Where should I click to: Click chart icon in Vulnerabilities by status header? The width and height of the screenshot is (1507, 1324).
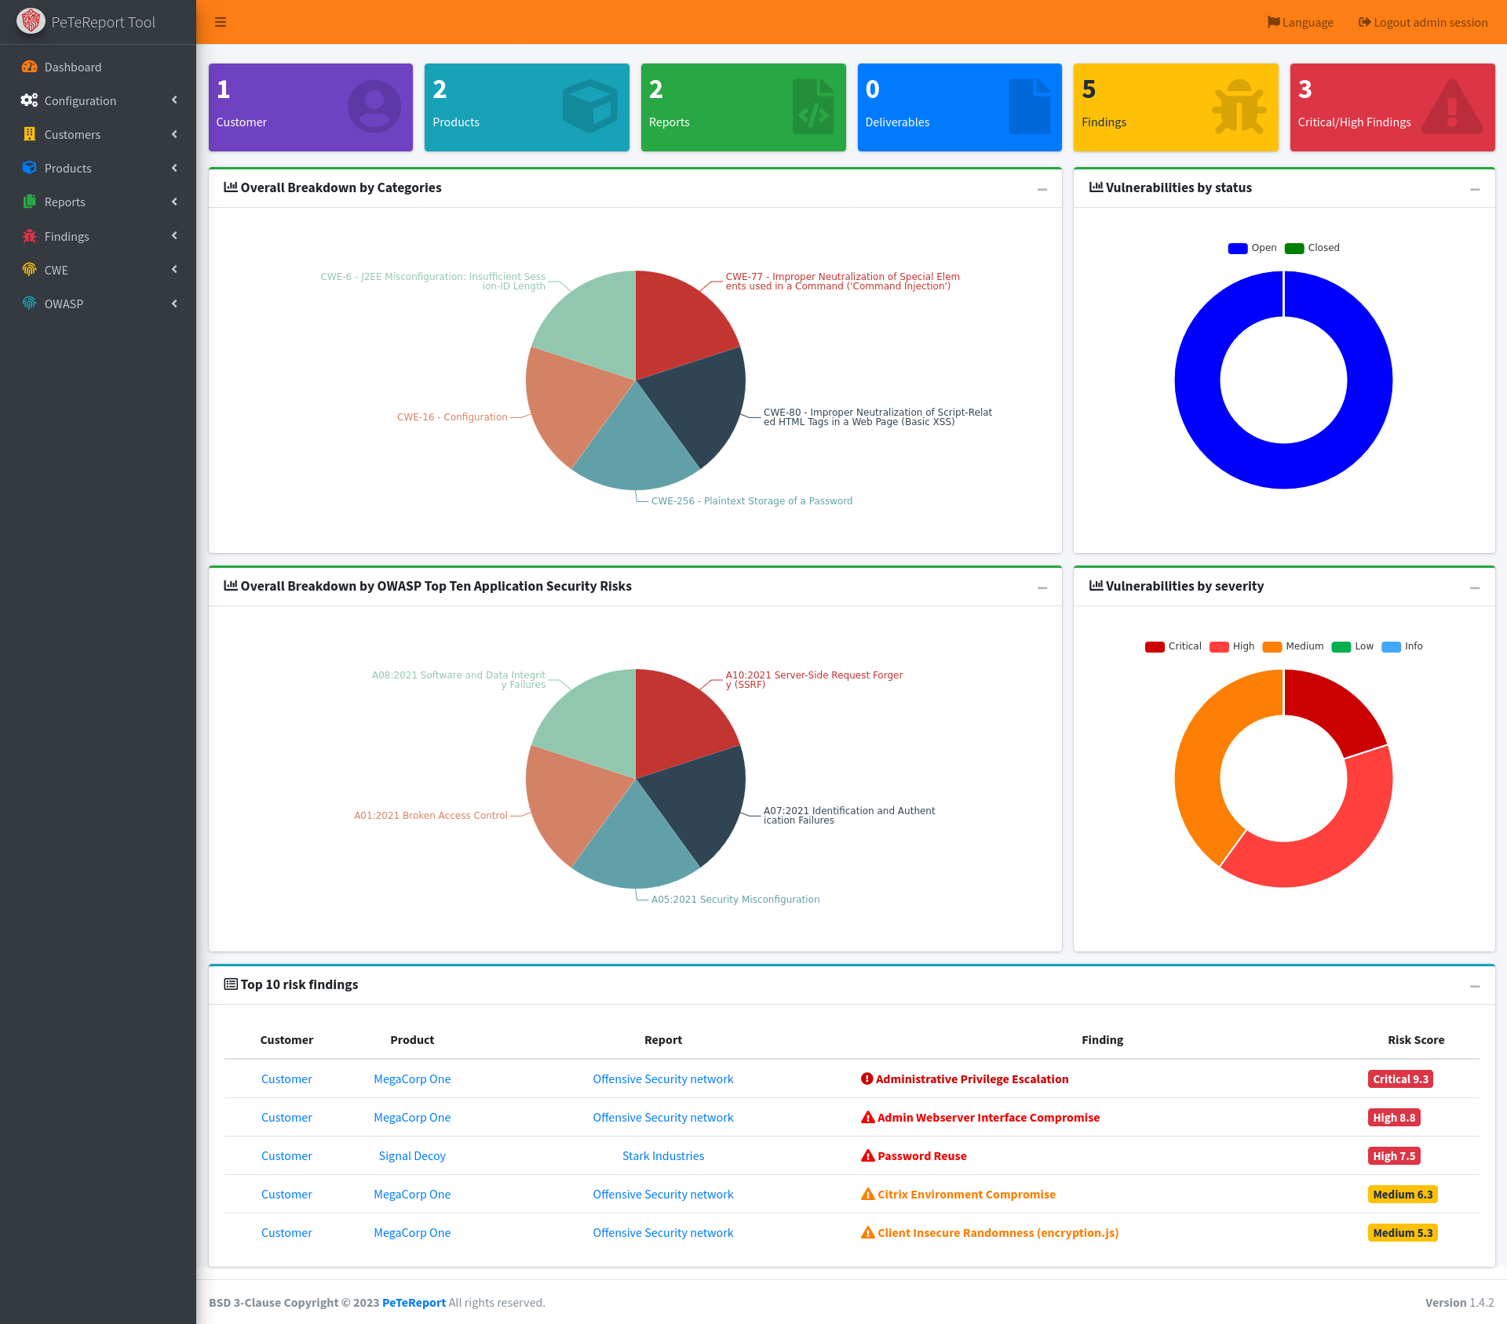pyautogui.click(x=1096, y=187)
